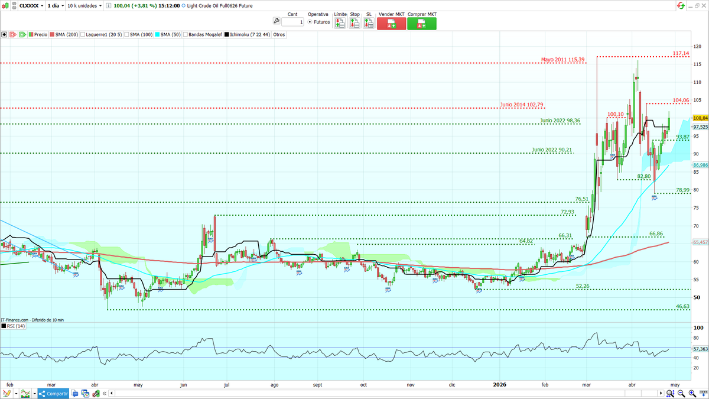Select the Futuros radio button

point(310,22)
